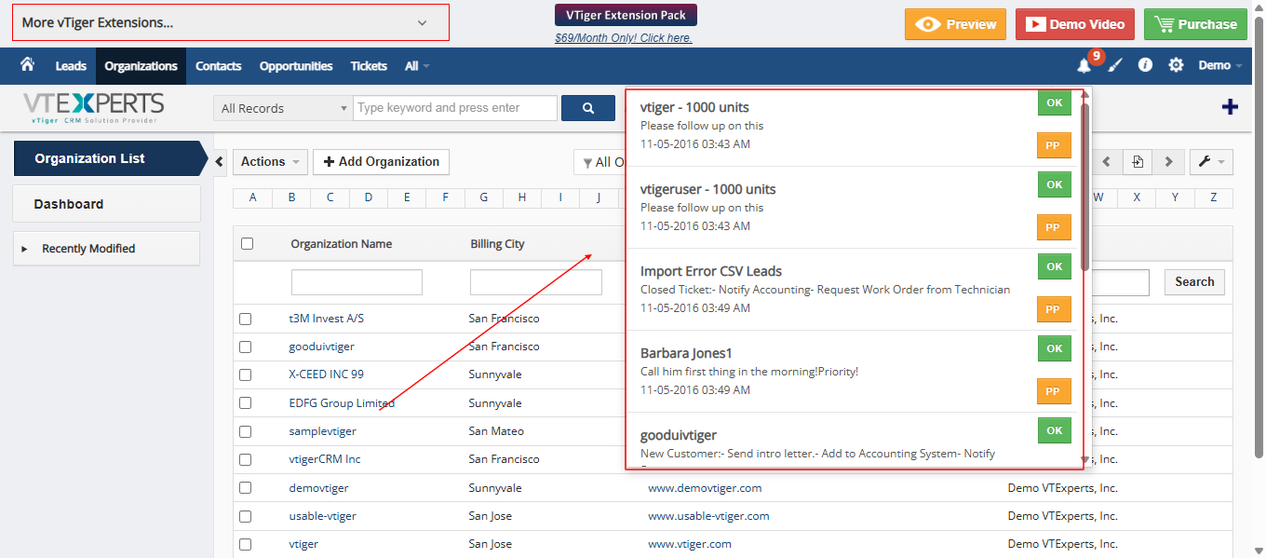Click the Purchase button
This screenshot has height=558, width=1266.
coord(1195,24)
